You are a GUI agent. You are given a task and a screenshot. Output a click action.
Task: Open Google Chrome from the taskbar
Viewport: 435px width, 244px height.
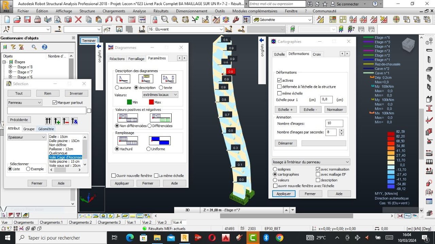[x=279, y=238]
